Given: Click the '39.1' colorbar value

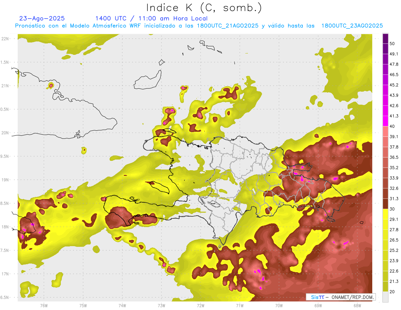Looking at the screenshot, I should [x=394, y=137].
